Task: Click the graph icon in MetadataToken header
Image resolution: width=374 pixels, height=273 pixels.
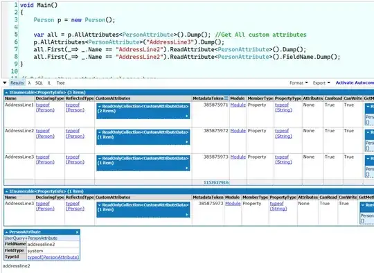Action: [226, 98]
